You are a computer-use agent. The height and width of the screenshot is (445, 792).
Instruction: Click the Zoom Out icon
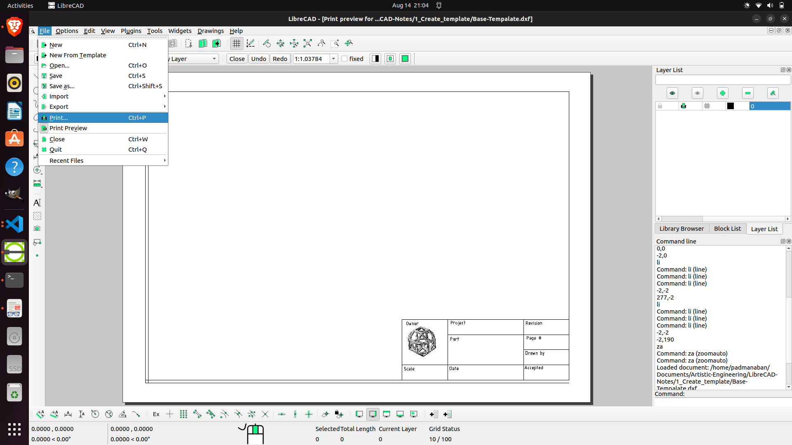coord(294,43)
